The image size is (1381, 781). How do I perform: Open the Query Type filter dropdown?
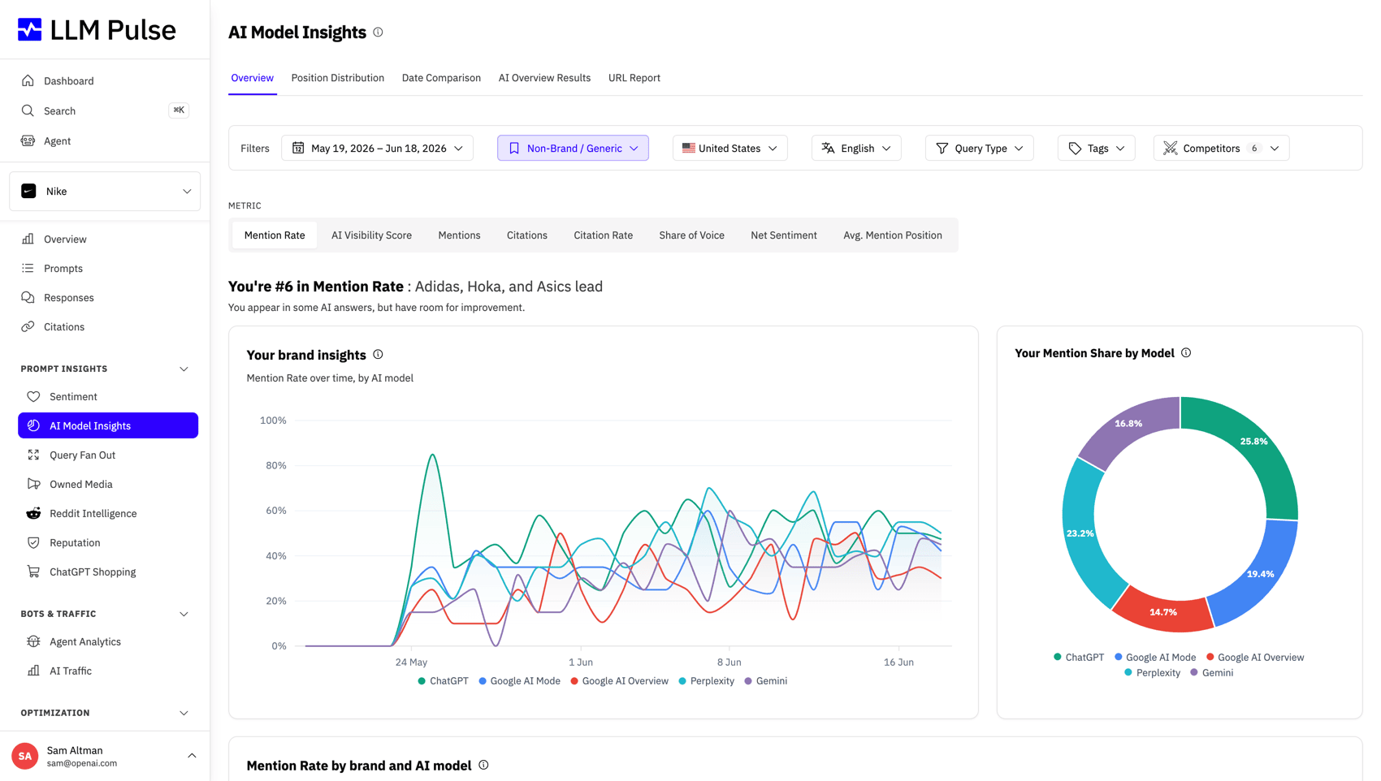[979, 148]
